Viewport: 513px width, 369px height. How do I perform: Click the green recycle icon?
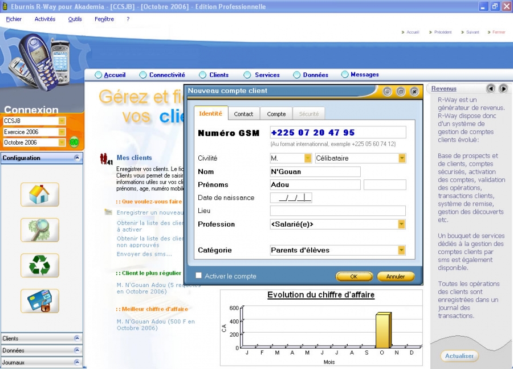point(39,265)
